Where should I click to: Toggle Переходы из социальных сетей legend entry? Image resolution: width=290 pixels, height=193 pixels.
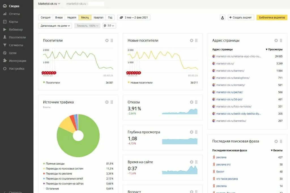(x=63, y=179)
